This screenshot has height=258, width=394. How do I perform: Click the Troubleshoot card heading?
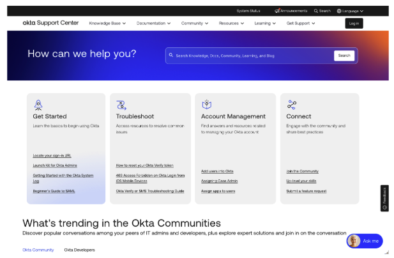(135, 116)
